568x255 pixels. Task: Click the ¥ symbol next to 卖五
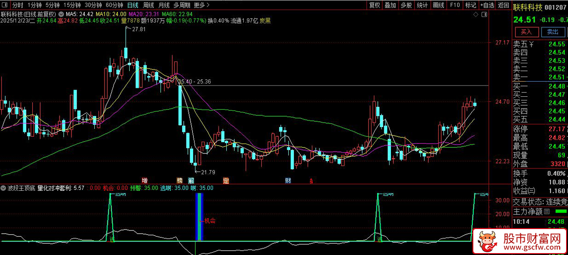coord(532,45)
